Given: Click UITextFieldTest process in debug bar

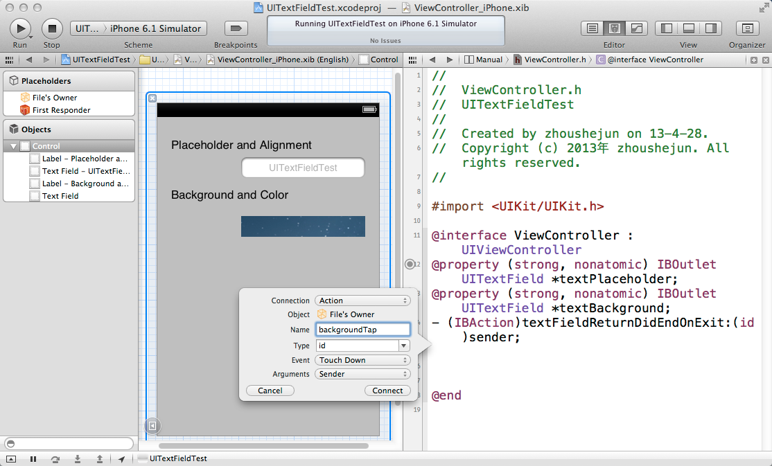Looking at the screenshot, I should point(173,458).
